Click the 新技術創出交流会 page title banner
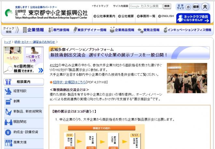The height and width of the screenshot is (149, 215). click(x=129, y=53)
